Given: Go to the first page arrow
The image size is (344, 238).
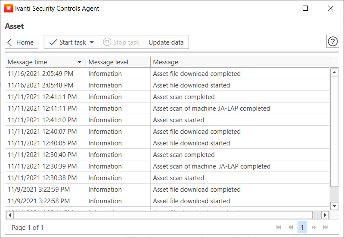Looking at the screenshot, I should click(x=278, y=228).
